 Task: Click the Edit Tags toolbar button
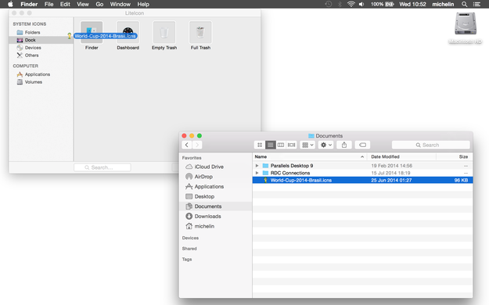[x=362, y=145]
